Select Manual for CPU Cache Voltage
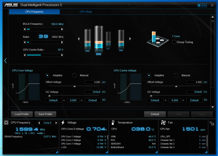Screen dimensions: 218x156 click(x=176, y=75)
